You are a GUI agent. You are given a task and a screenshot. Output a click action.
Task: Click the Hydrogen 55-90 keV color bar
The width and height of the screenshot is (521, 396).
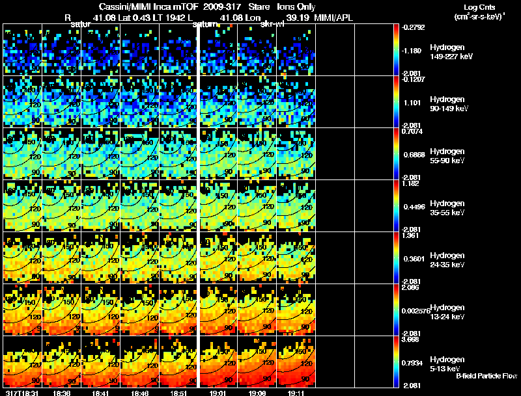tap(396, 154)
